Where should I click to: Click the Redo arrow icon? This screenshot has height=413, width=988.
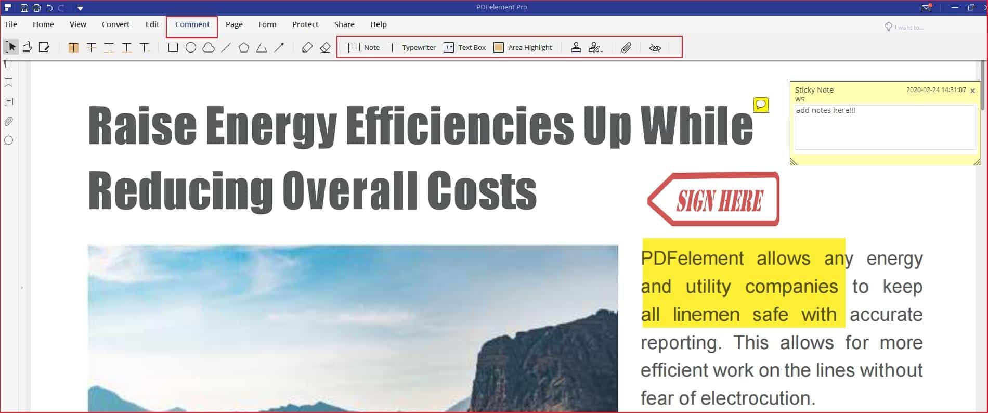[61, 8]
